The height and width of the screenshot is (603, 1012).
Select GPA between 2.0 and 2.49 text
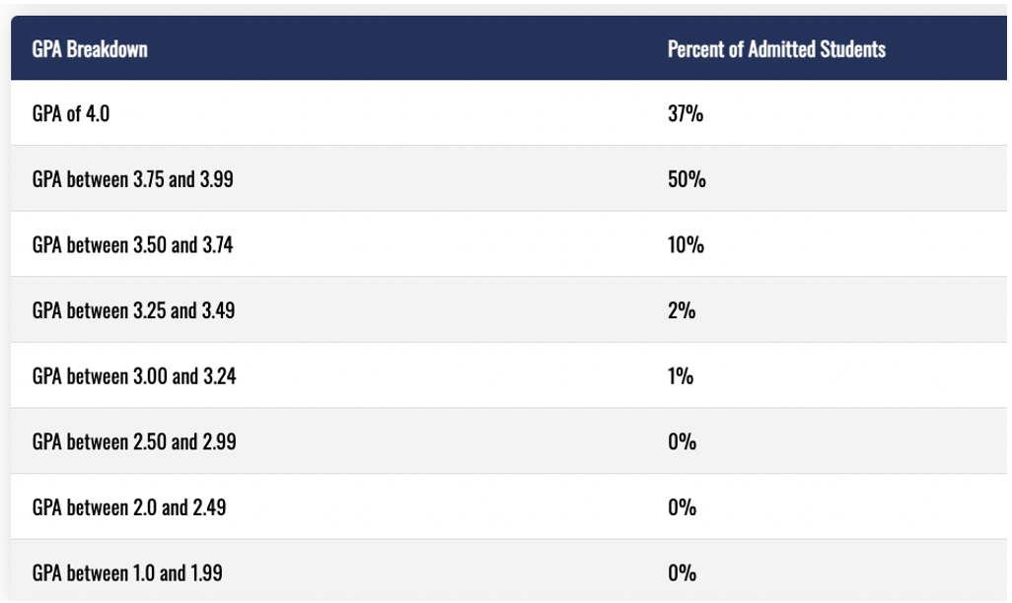click(x=129, y=507)
